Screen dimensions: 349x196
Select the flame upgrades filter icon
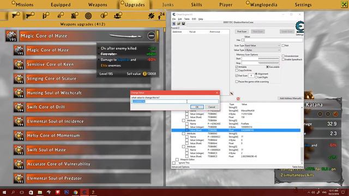coord(61,15)
